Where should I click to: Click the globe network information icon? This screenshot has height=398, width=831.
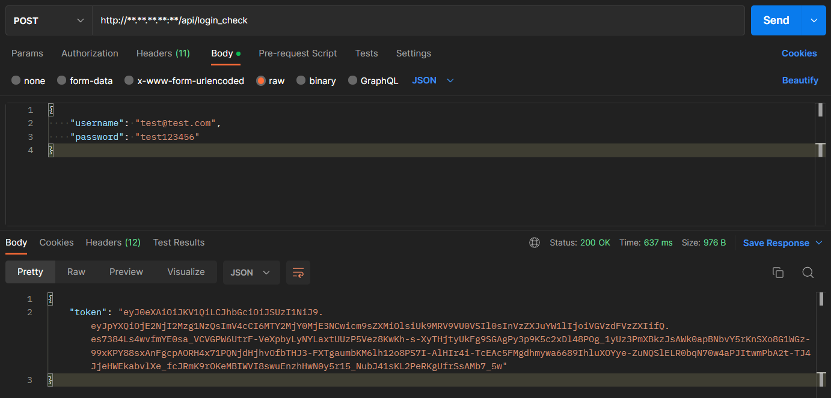coord(534,243)
